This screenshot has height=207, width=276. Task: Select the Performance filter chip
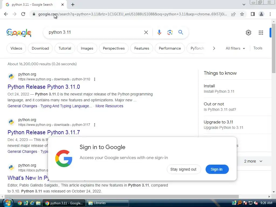click(x=170, y=48)
